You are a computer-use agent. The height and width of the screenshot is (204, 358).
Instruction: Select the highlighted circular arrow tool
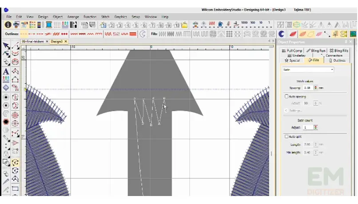tap(15, 162)
